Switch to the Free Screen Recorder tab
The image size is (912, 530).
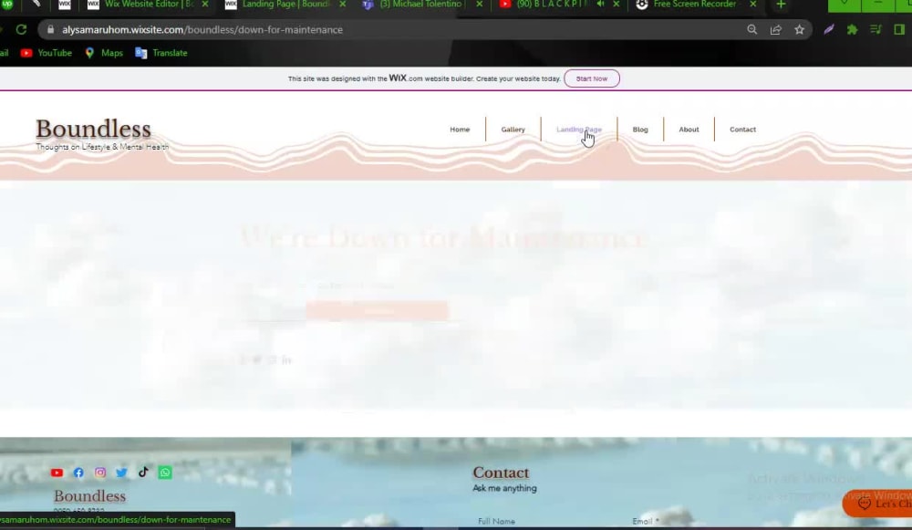(694, 4)
